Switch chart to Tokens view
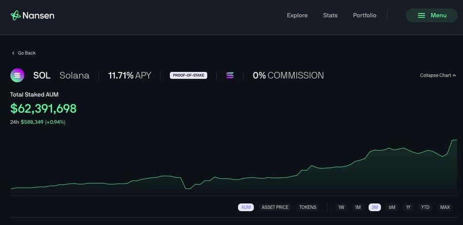463x225 pixels. coord(308,208)
